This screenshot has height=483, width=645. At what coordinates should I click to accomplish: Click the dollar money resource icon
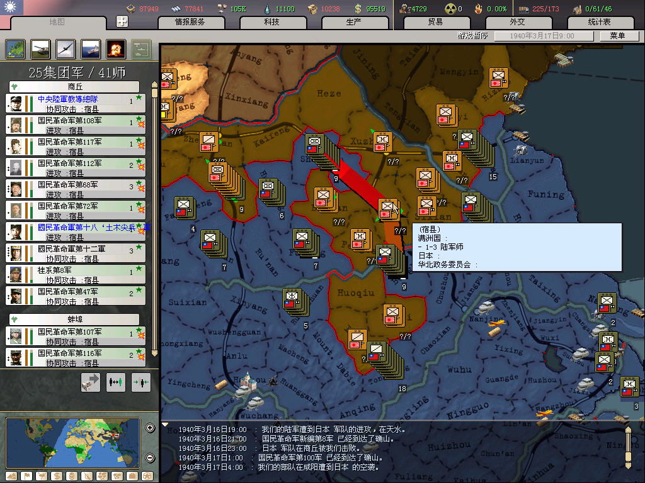[358, 9]
